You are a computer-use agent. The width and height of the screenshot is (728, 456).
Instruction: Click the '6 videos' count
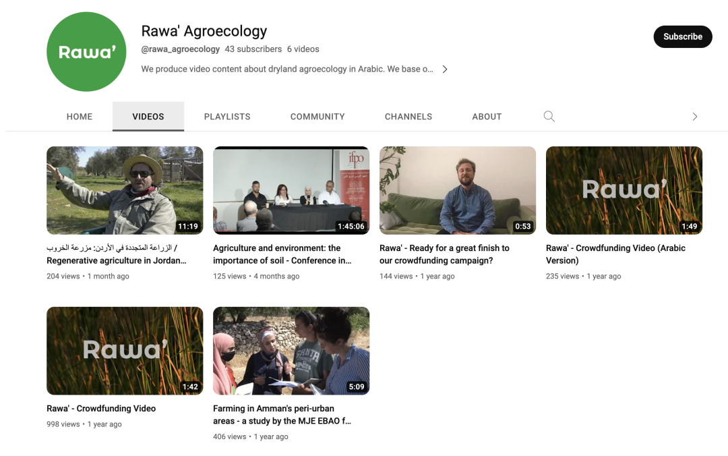pos(303,49)
